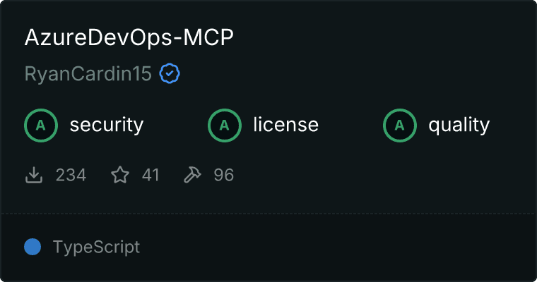
Task: Open the RyanCardin15 author profile
Action: click(x=88, y=74)
